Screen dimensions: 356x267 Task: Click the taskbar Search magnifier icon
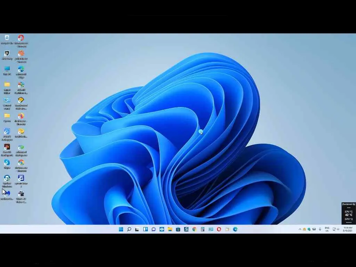(x=129, y=229)
